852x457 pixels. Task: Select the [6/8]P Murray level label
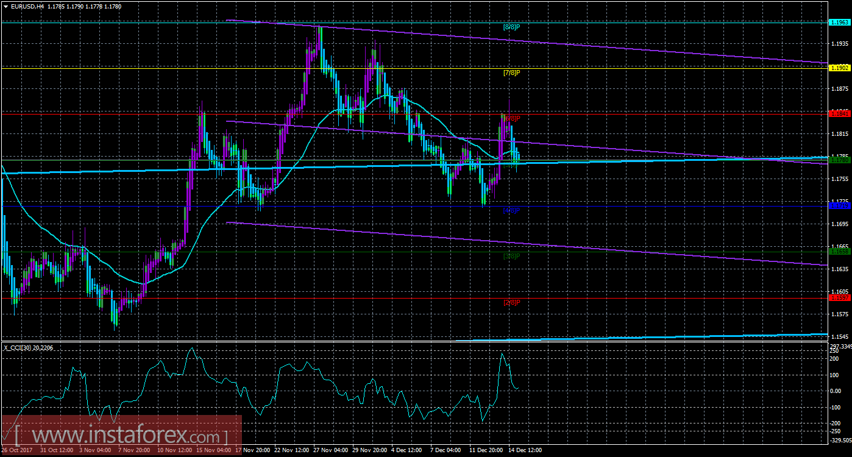tap(512, 118)
